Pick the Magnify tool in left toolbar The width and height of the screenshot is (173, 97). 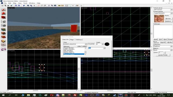[x=4, y=14]
